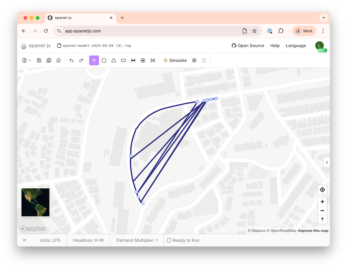This screenshot has width=347, height=269.
Task: Select the pointer selection tool
Action: click(94, 61)
